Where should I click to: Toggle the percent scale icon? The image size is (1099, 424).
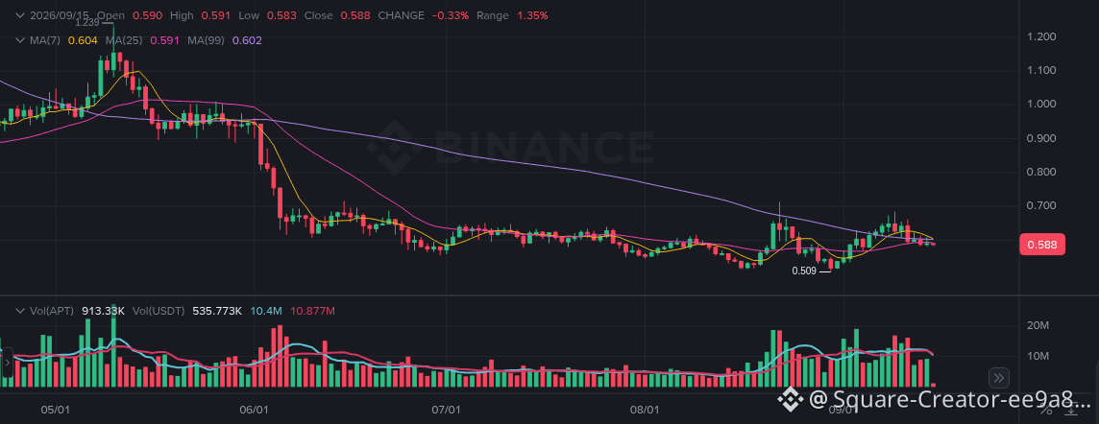[1050, 410]
